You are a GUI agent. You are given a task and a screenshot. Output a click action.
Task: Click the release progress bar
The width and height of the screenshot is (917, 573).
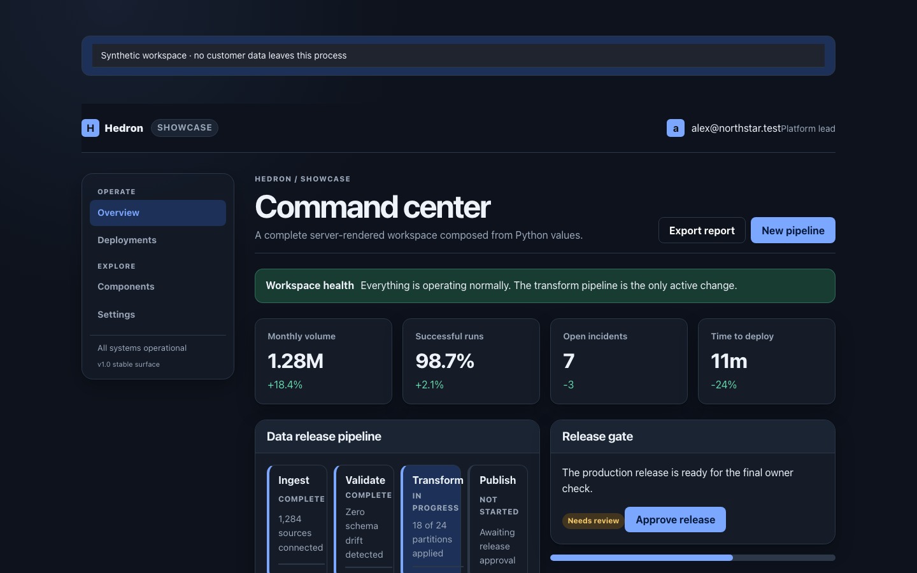click(693, 558)
